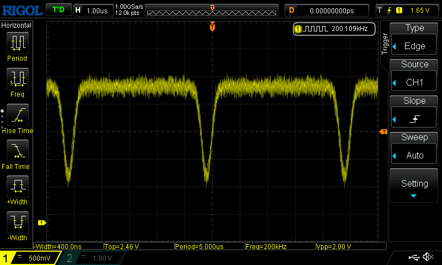Select the Rise Time measurement icon
The image size is (442, 265).
coord(18,115)
